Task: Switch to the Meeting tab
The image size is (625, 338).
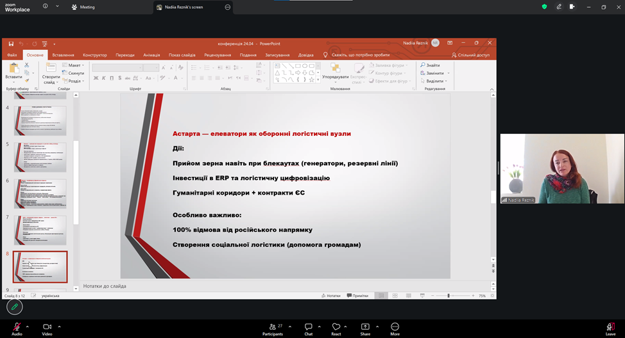Action: (83, 7)
